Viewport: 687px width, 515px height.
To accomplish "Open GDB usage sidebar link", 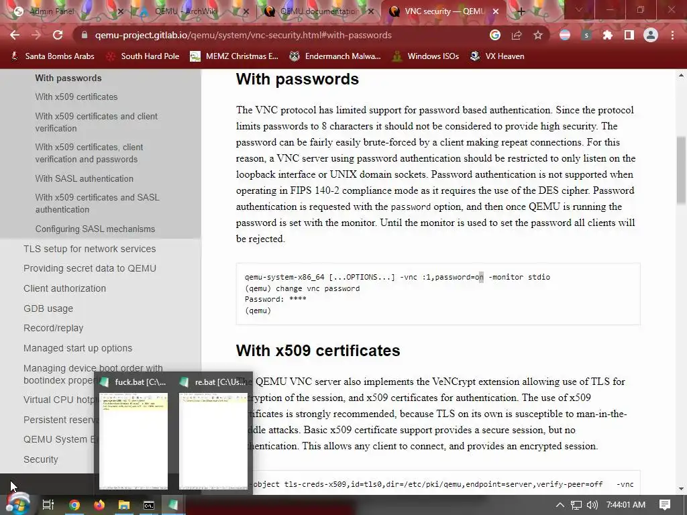I will (48, 308).
